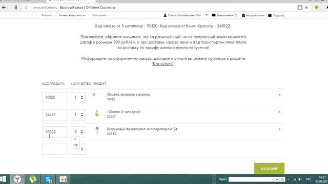Open the user profile person icon
This screenshot has height=184, width=328.
point(165,15)
